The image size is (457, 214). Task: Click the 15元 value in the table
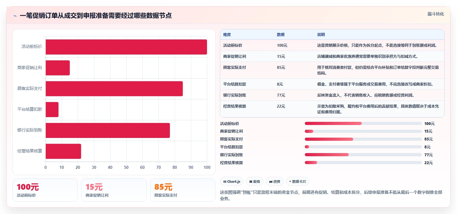point(281,56)
